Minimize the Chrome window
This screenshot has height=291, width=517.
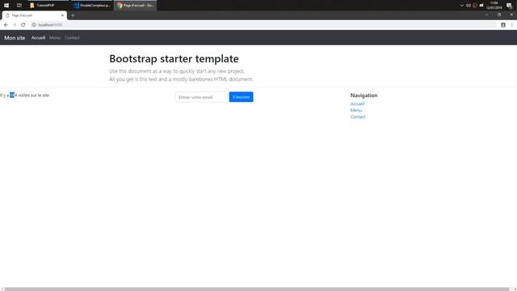point(486,15)
